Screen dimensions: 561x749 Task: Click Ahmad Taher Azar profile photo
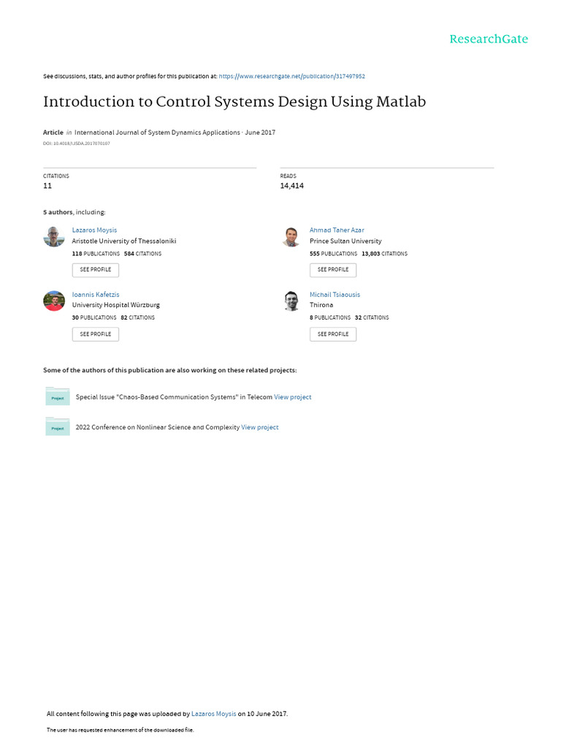pyautogui.click(x=291, y=237)
